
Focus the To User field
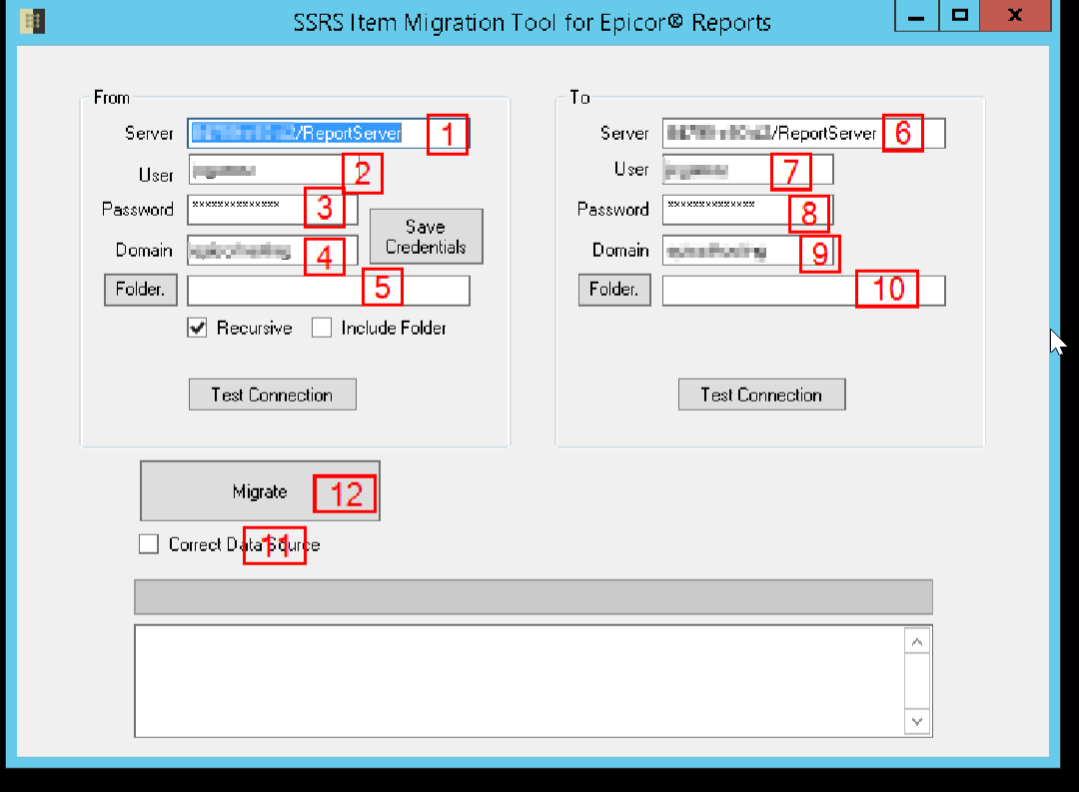(748, 169)
